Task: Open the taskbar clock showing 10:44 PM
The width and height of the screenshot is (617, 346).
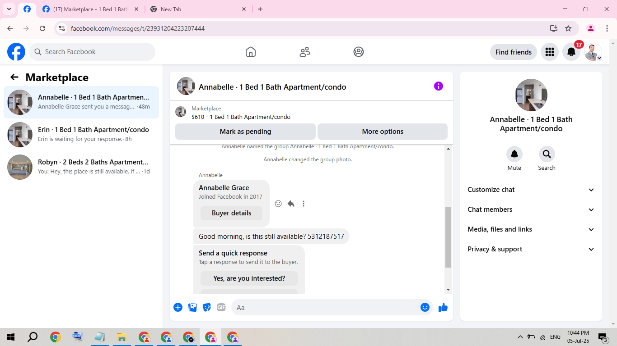Action: pyautogui.click(x=578, y=337)
